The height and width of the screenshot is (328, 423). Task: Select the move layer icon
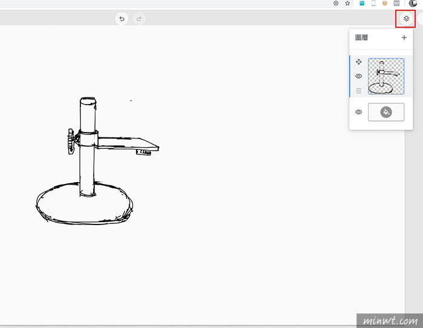click(x=358, y=62)
